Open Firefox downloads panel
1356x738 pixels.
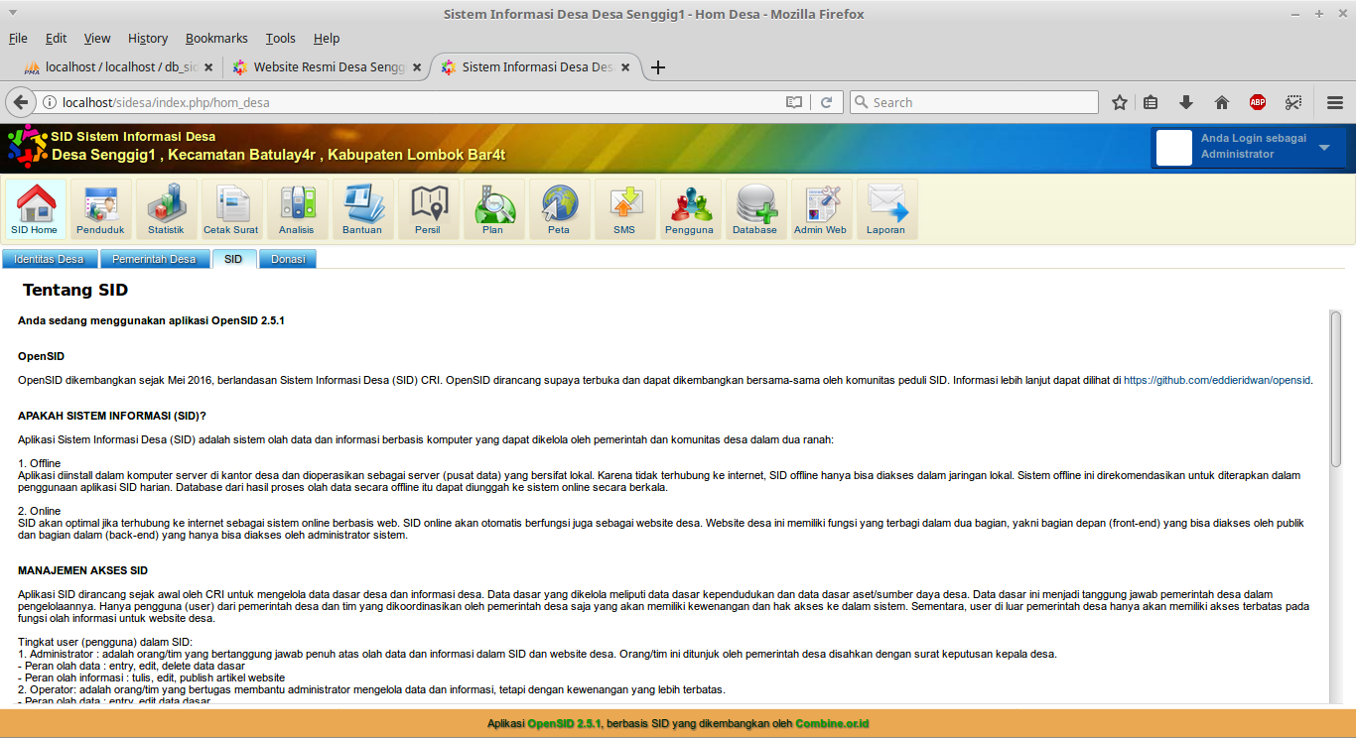(x=1186, y=102)
